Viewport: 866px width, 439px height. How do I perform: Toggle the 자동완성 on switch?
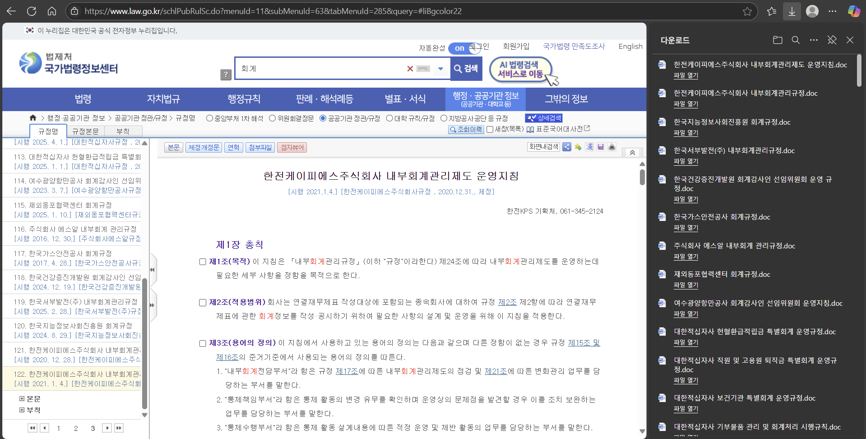[x=464, y=48]
